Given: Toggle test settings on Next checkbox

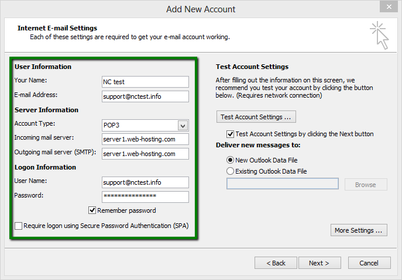Looking at the screenshot, I should [x=230, y=134].
